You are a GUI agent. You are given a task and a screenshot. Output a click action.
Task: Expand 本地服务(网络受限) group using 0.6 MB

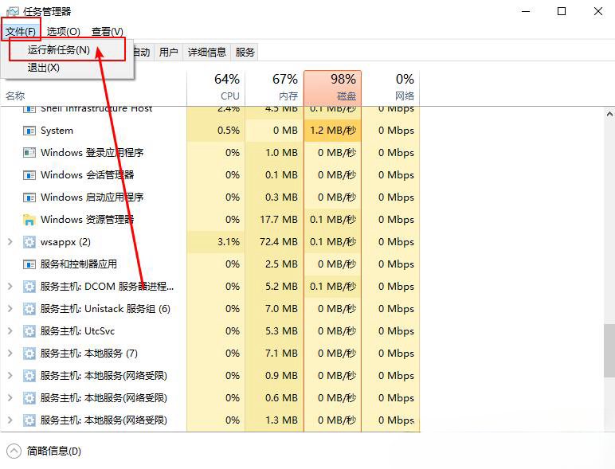point(10,398)
